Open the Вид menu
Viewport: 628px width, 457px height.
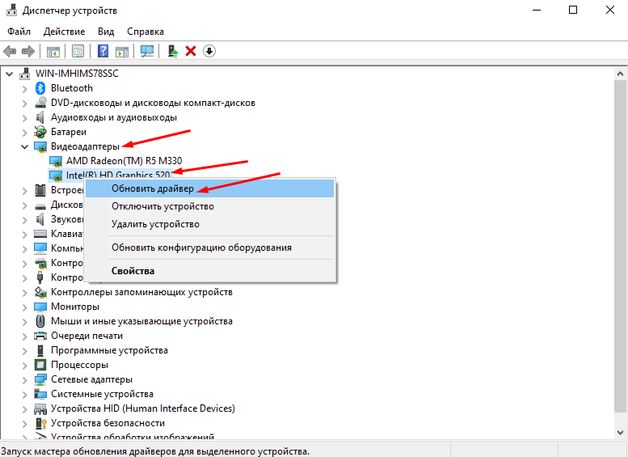tap(106, 32)
